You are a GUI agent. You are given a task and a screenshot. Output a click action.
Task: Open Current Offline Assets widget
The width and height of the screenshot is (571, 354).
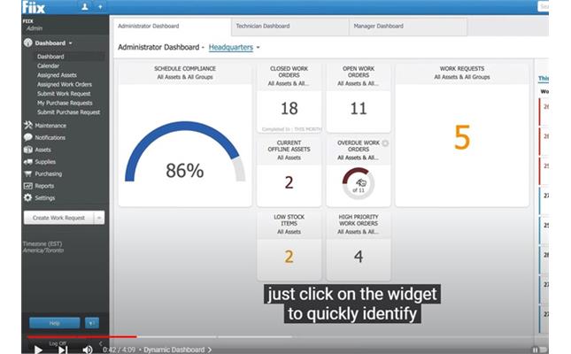[x=289, y=172]
